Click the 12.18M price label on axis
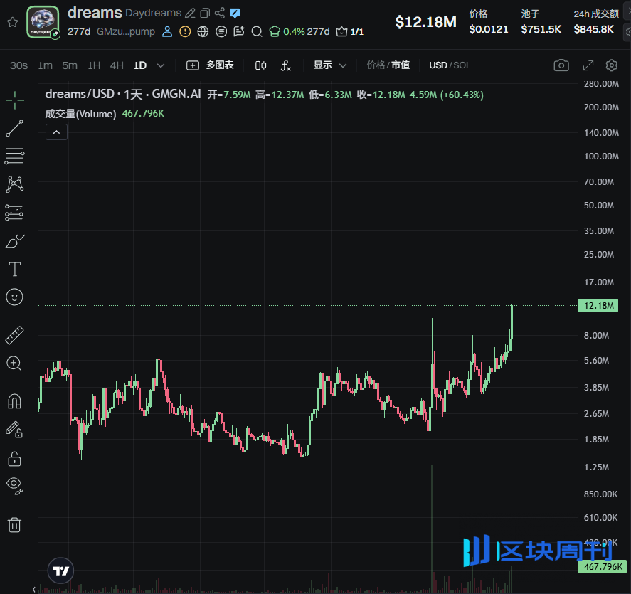Screen dimensions: 631x594 click(x=598, y=306)
